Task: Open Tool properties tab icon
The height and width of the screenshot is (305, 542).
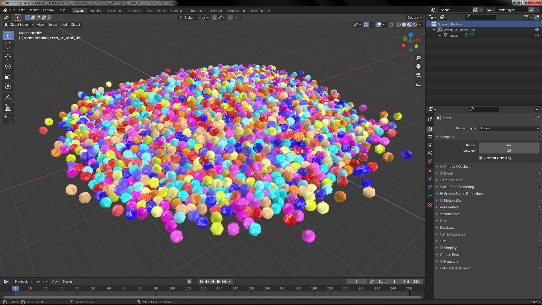Action: 430,119
